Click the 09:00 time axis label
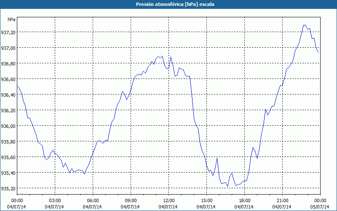Image resolution: width=337 pixels, height=211 pixels. tap(131, 200)
